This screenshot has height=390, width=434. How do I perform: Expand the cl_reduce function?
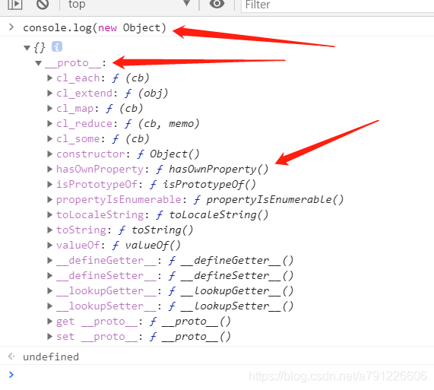coord(50,124)
